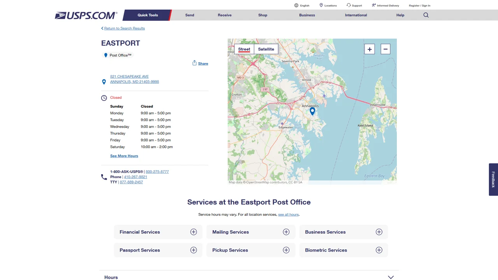This screenshot has height=280, width=498.
Task: Open the Shop menu
Action: coord(263,15)
